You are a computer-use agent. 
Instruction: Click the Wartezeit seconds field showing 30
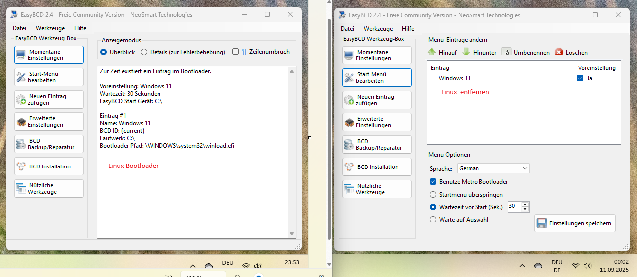click(x=515, y=207)
